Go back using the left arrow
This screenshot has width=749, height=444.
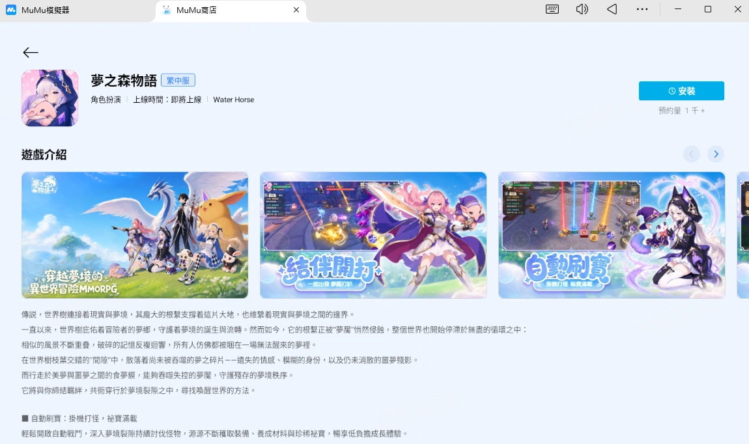click(31, 53)
